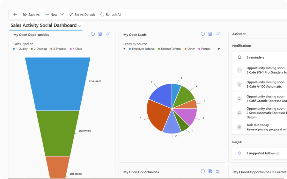Select the dark orange pie slice labeled 4
287x179 pixels.
coord(158,115)
